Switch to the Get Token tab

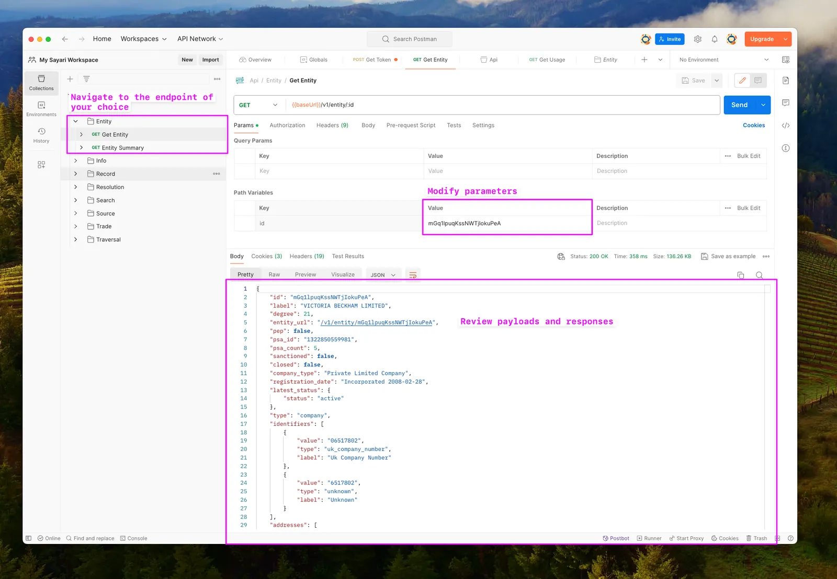click(375, 60)
